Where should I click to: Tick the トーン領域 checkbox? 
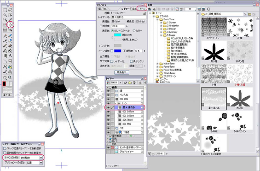(112, 51)
